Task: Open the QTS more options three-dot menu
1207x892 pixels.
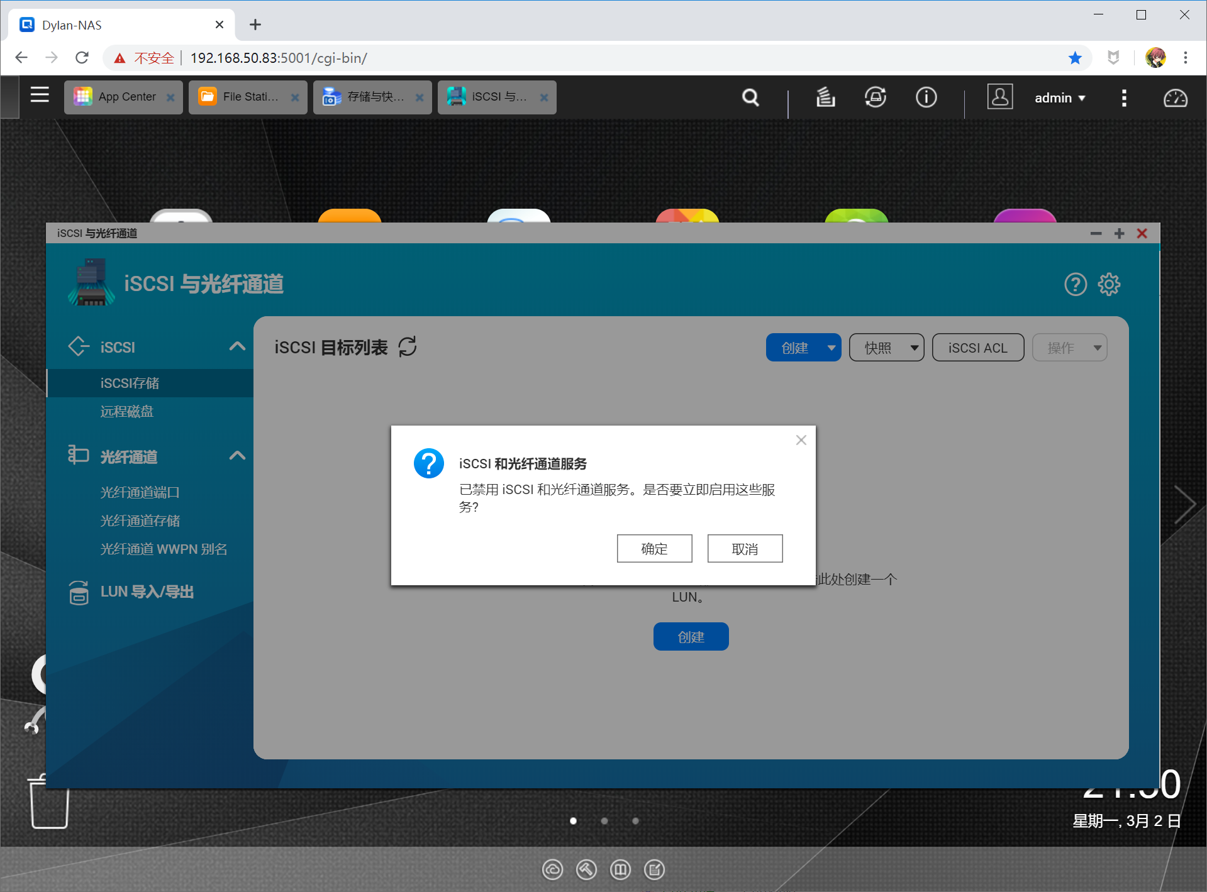Action: [x=1124, y=97]
